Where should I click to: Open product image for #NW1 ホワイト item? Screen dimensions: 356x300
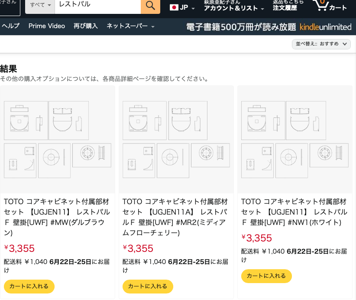tap(295, 139)
